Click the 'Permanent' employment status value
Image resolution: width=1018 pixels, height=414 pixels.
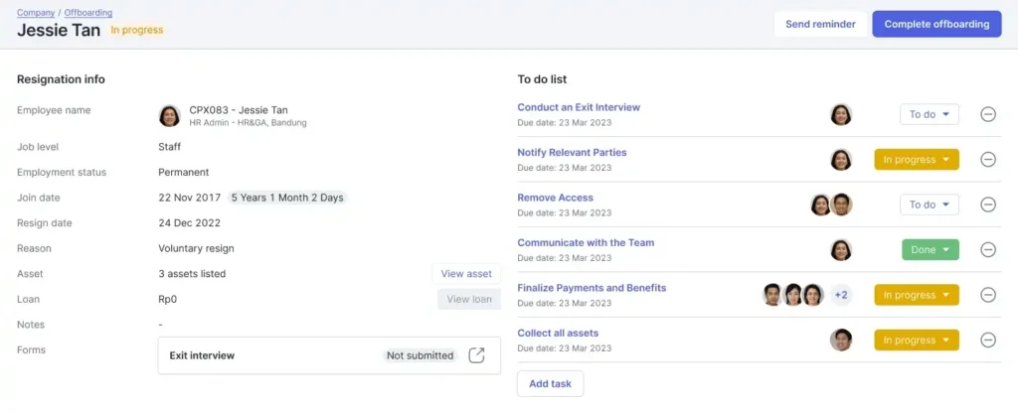pos(183,173)
